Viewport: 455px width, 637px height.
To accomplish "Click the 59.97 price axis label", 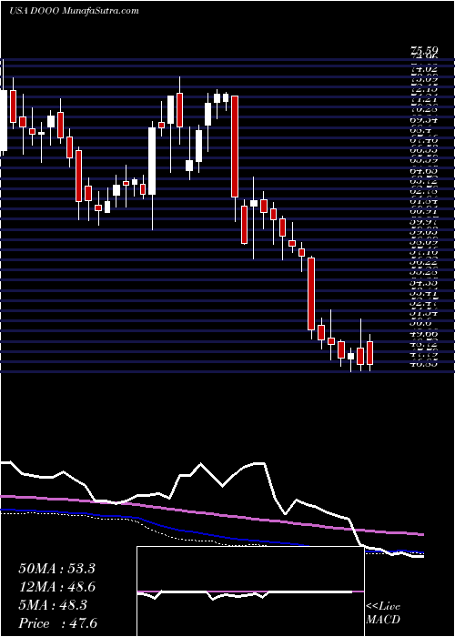I will coord(424,222).
